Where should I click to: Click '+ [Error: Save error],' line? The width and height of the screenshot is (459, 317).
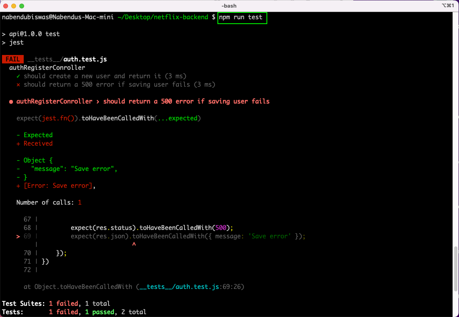click(x=56, y=186)
